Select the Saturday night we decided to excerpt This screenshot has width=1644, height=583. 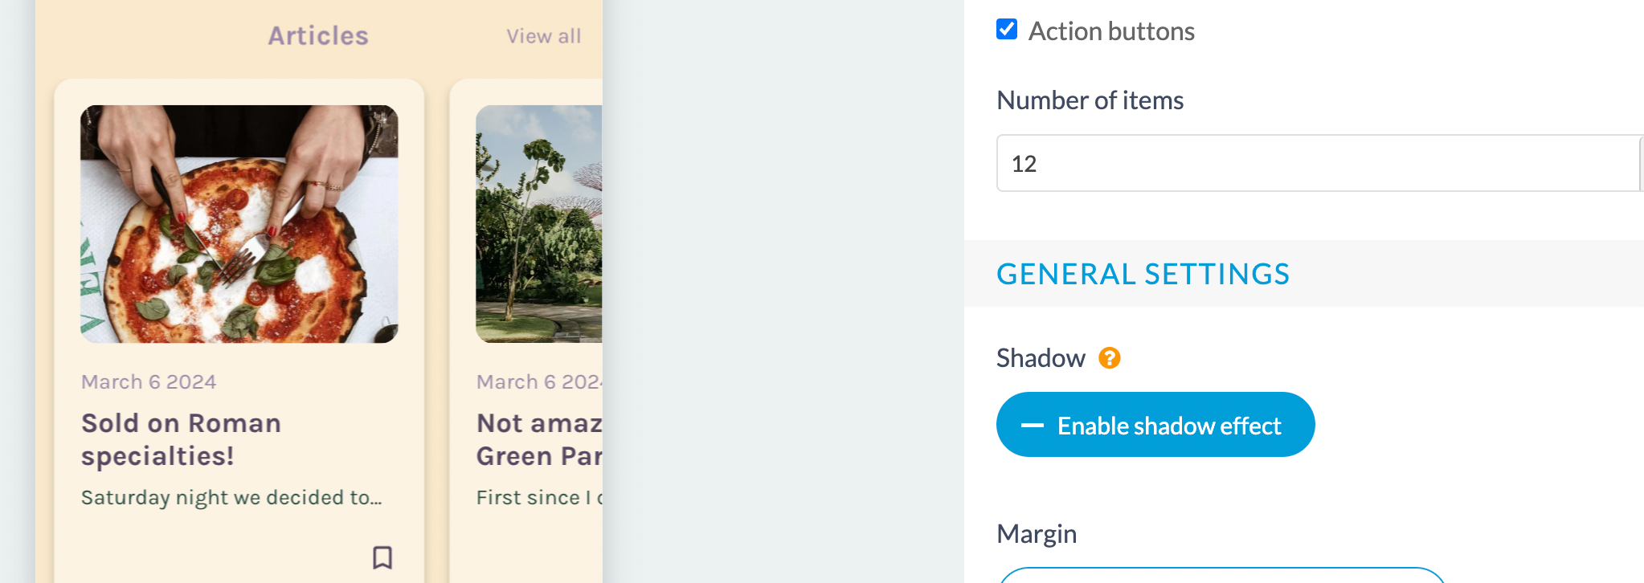click(231, 498)
